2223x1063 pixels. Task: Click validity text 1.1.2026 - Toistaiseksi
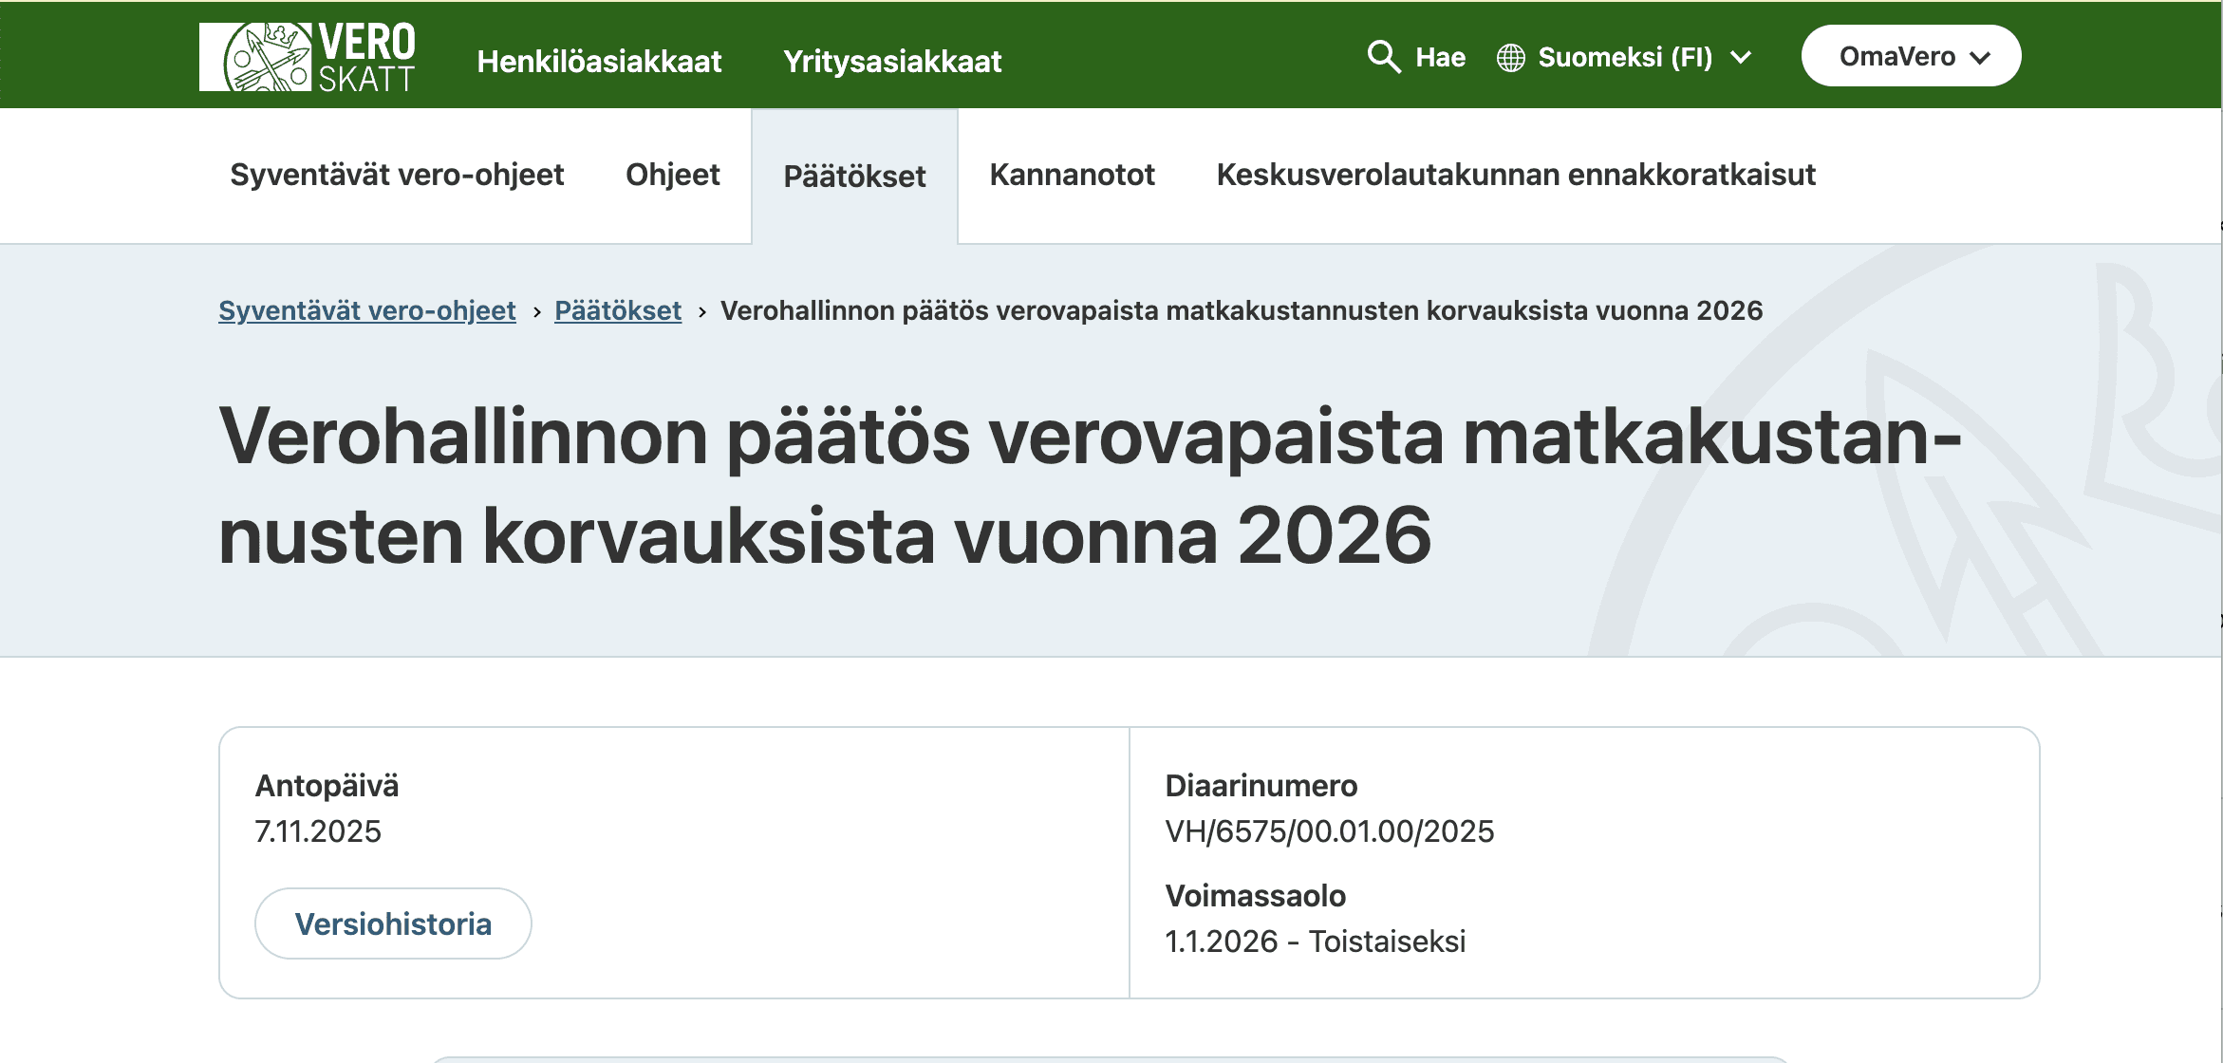1315,942
